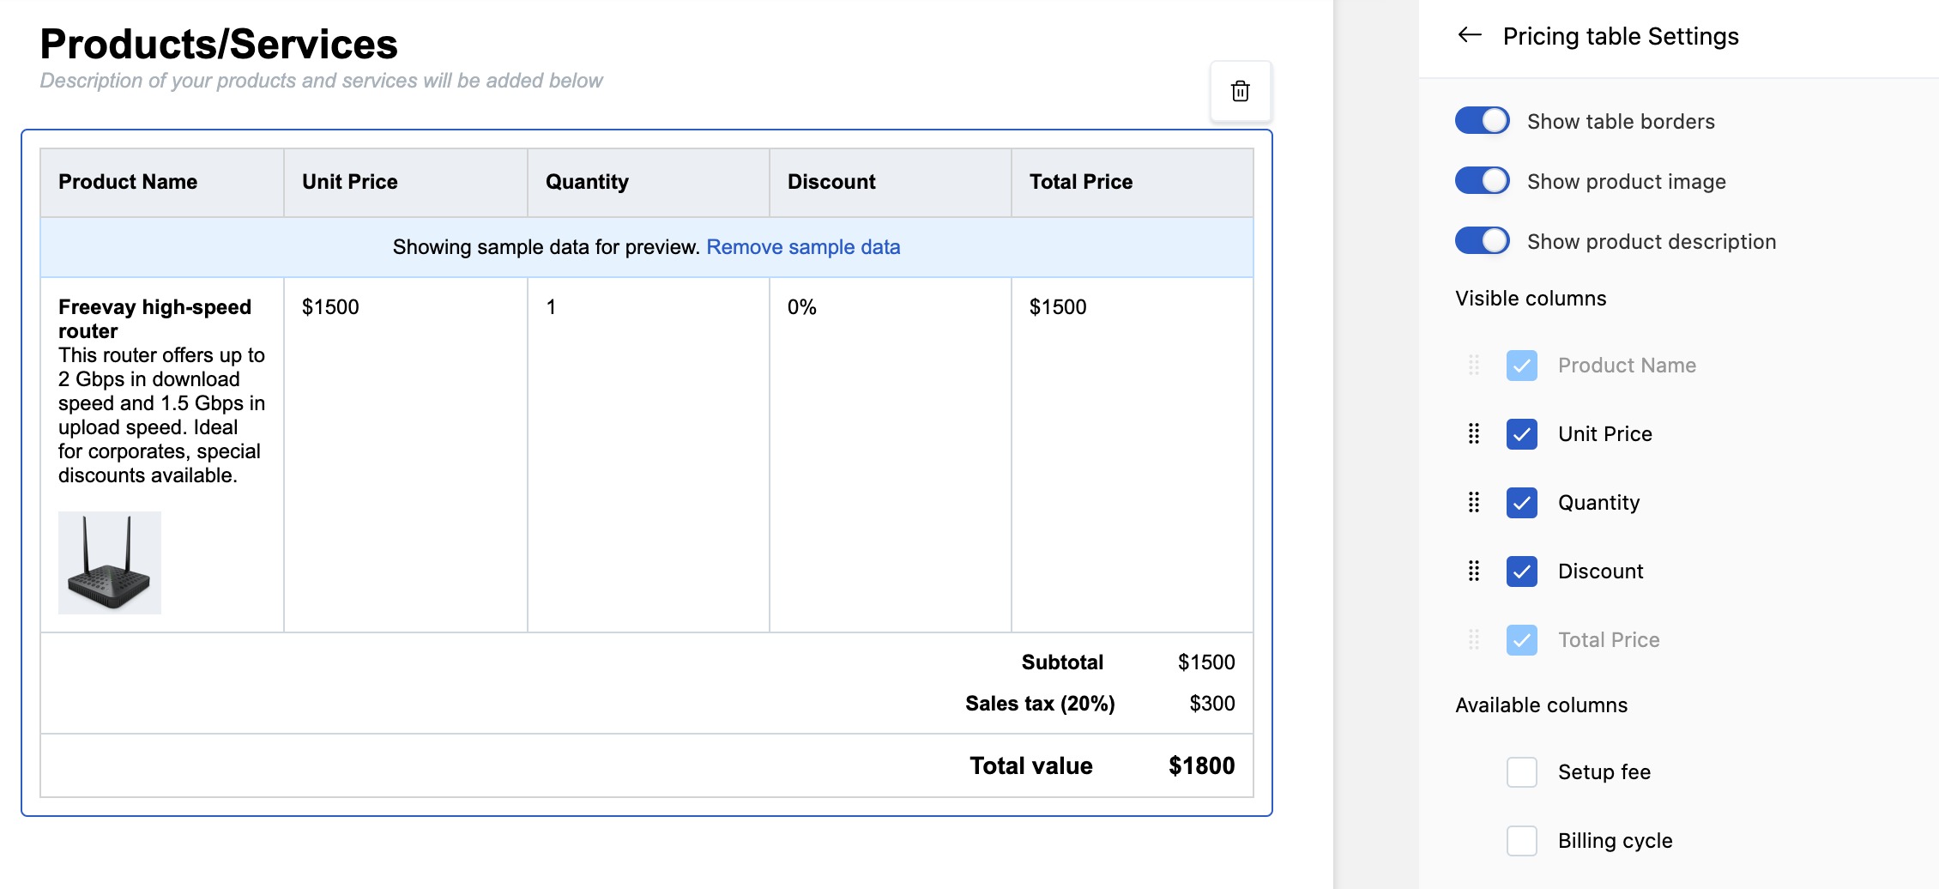Turn off Show product description

1482,241
